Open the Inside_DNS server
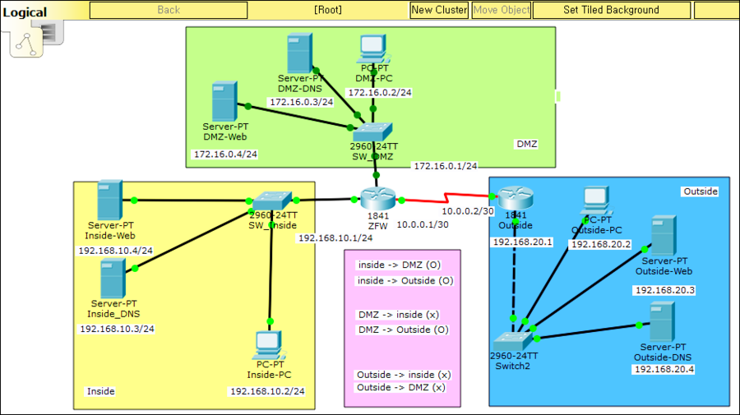This screenshot has width=740, height=415. (112, 279)
